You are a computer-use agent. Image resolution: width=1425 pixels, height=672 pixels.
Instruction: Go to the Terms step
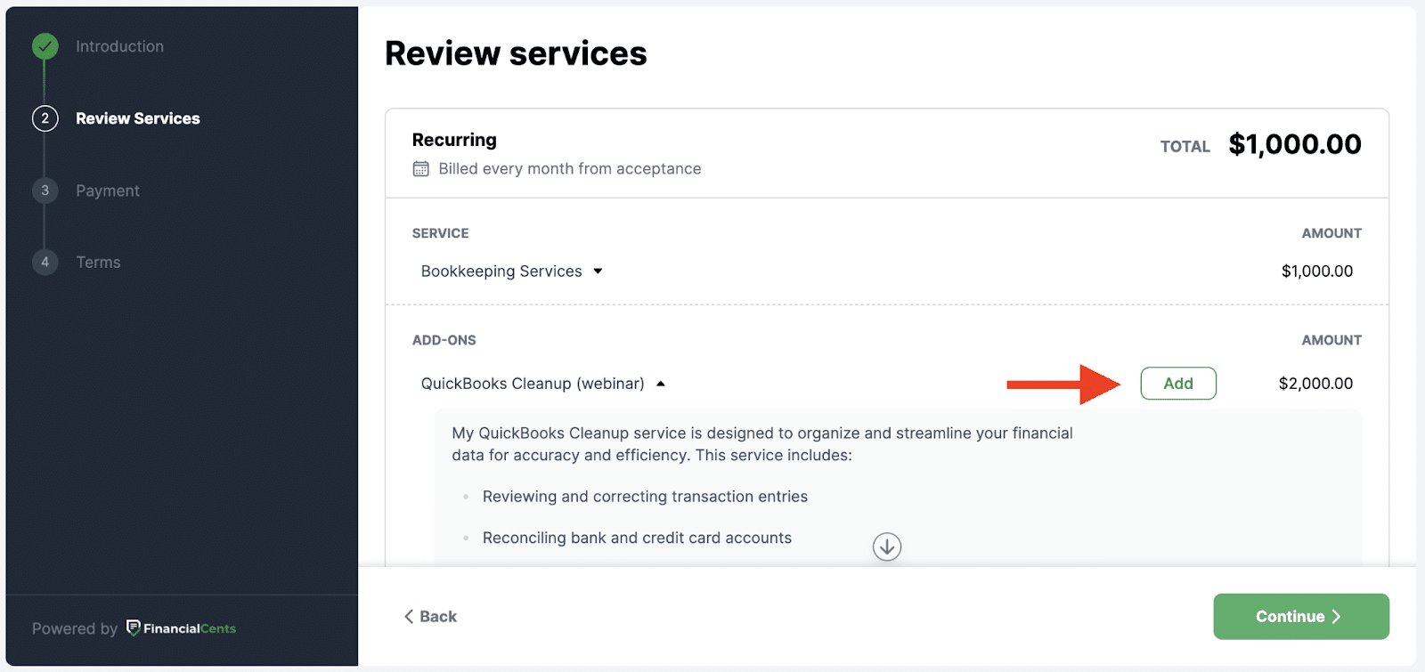tap(98, 263)
